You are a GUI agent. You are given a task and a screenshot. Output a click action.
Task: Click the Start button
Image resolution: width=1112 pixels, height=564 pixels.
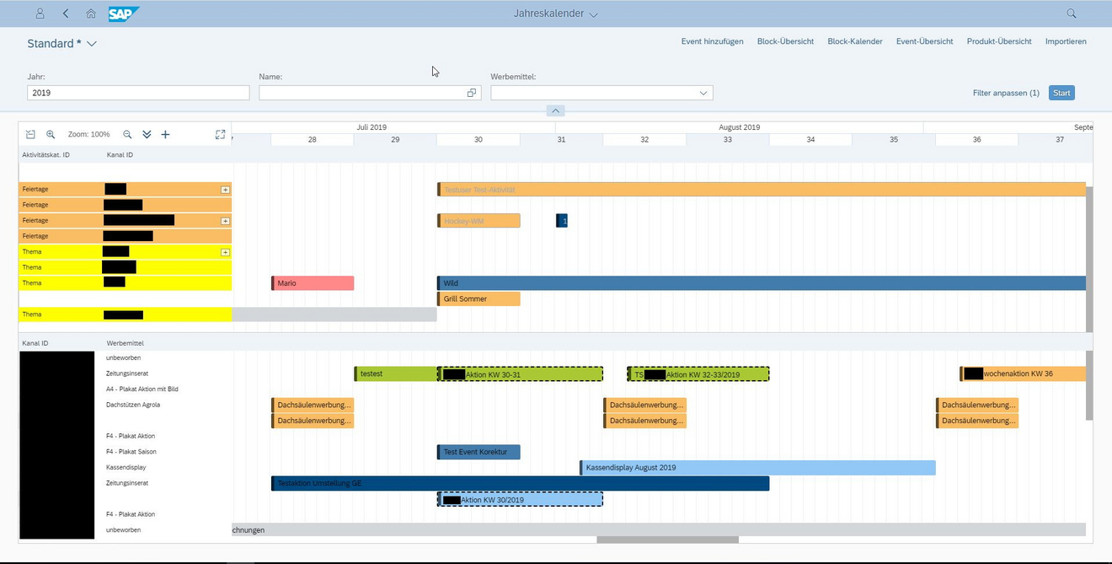click(1061, 93)
